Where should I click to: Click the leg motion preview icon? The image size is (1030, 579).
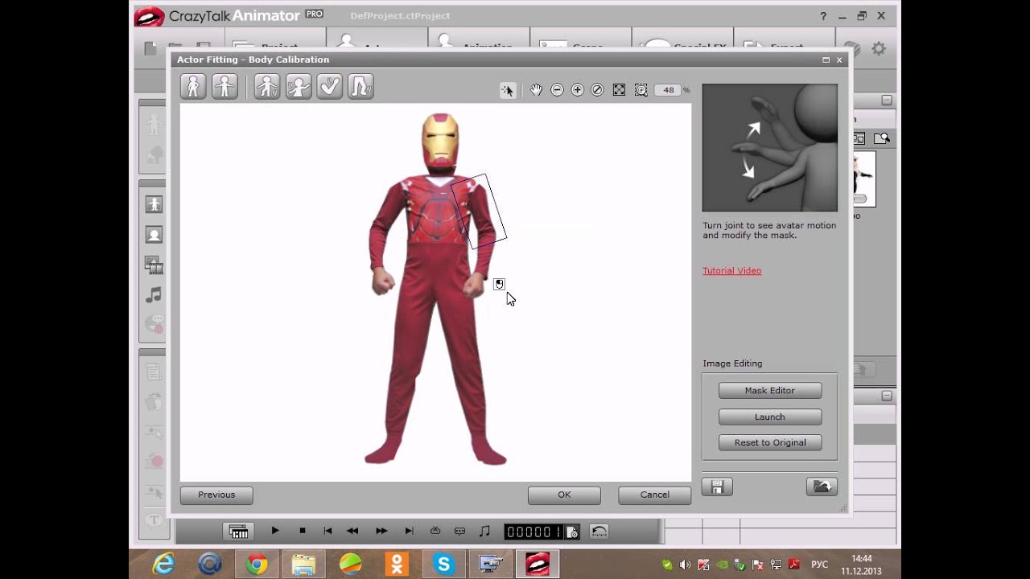coord(360,86)
